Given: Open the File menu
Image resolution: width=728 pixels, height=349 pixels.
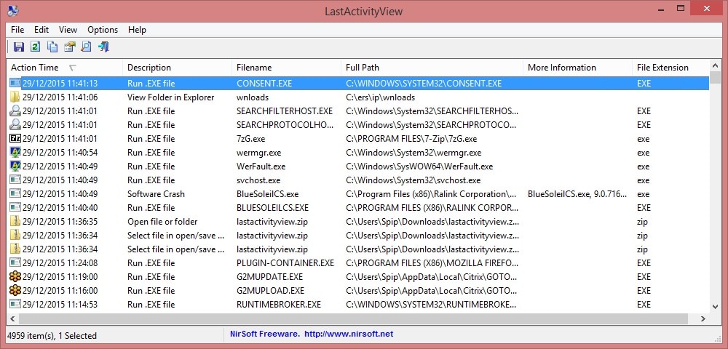Looking at the screenshot, I should click(17, 30).
